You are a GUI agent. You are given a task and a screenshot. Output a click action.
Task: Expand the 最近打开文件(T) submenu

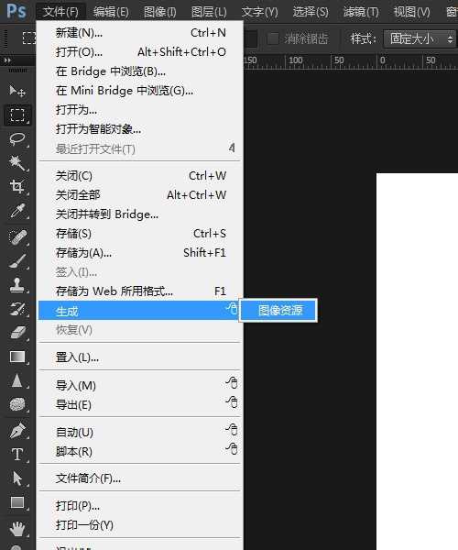(139, 148)
